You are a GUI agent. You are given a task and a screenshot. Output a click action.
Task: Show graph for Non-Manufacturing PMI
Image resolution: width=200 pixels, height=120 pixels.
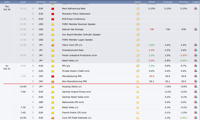[x=196, y=81]
